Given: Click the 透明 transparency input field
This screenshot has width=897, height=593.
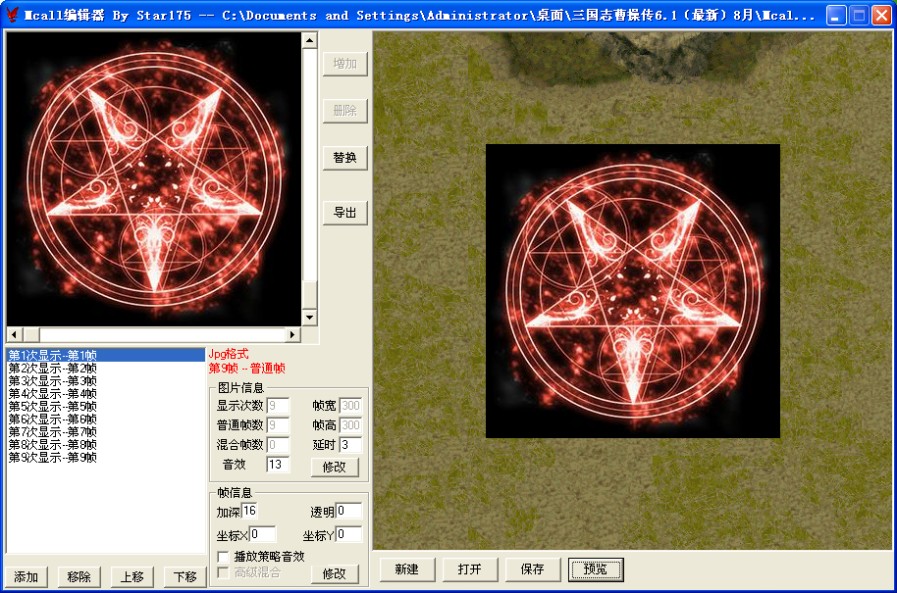Looking at the screenshot, I should 348,512.
